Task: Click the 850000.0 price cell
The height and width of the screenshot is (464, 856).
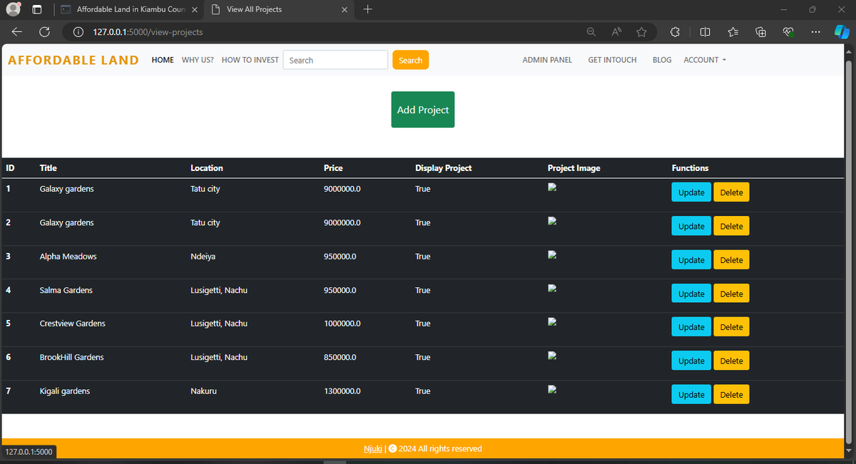Action: pyautogui.click(x=340, y=357)
